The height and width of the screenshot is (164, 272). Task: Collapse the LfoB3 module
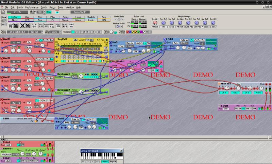tap(165, 39)
